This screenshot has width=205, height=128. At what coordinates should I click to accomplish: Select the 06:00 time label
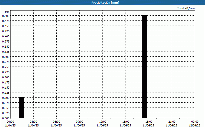coord(56,122)
